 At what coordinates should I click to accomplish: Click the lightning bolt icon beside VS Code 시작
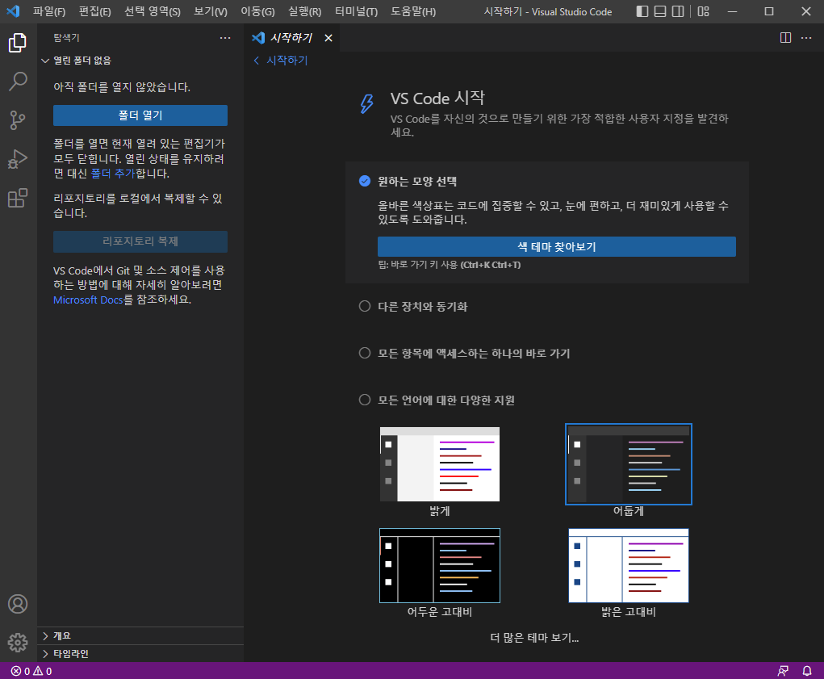[367, 103]
